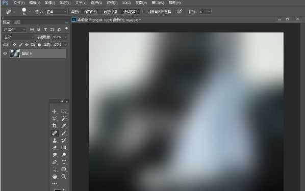Toggle the lock all layer icon
Viewport: 305px width, 191px height.
click(39, 45)
